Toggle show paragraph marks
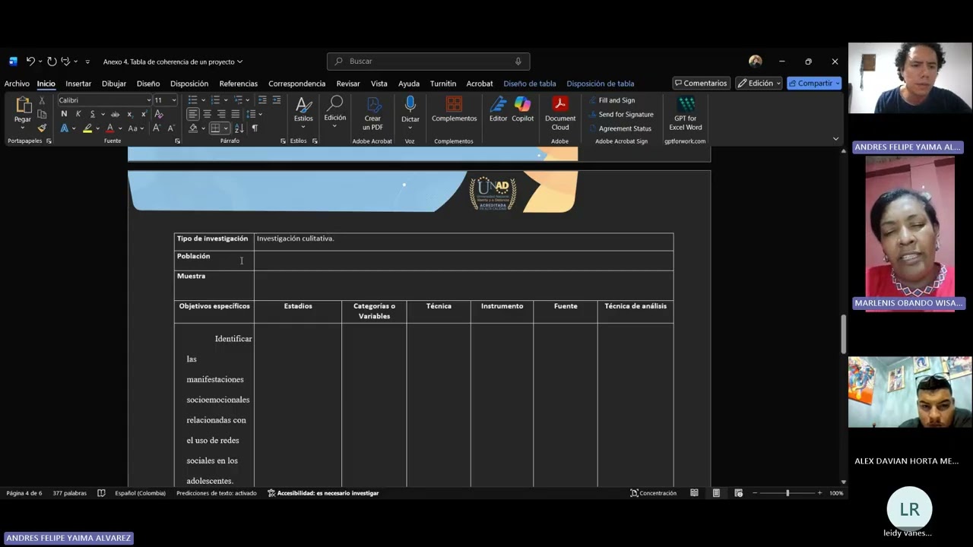 coord(255,128)
